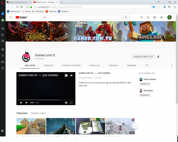
Task: Open personal news in the sidebar
Action: point(3,62)
